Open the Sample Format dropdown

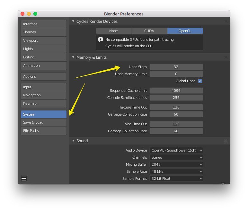(x=176, y=179)
